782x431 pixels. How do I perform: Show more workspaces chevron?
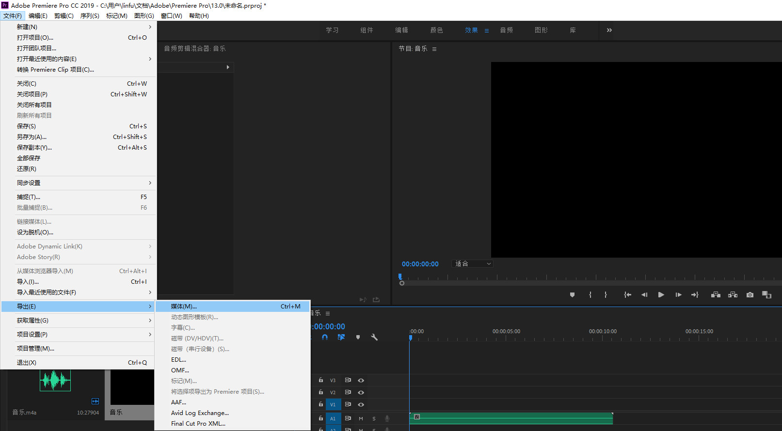[609, 30]
